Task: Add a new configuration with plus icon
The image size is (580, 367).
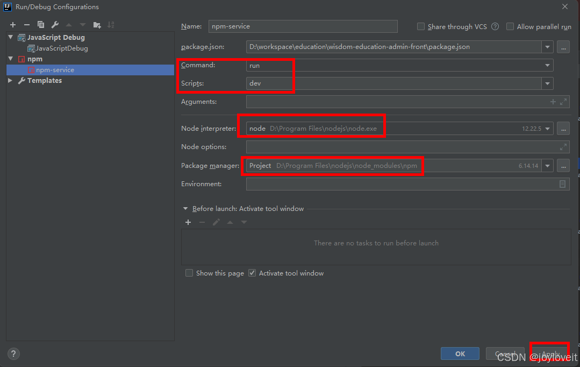Action: coord(13,25)
